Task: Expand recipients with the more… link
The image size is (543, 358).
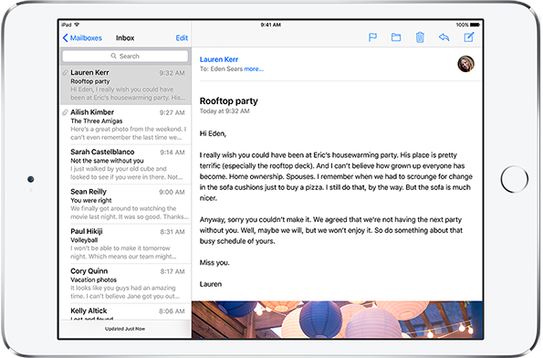Action: click(254, 69)
